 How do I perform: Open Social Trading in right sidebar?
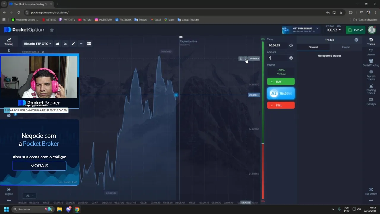[x=371, y=63]
